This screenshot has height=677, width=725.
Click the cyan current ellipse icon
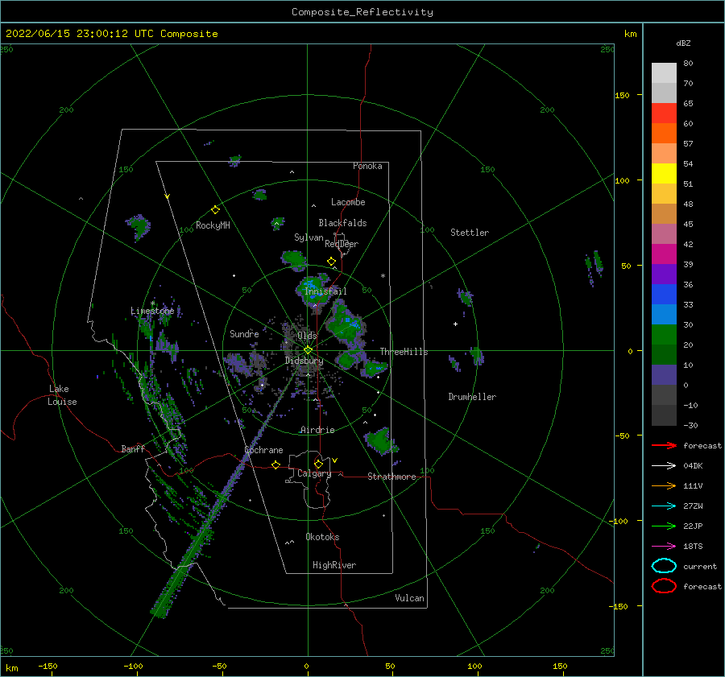[x=664, y=566]
